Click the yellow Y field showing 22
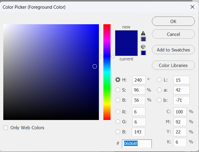The image size is (199, 152). 180,132
